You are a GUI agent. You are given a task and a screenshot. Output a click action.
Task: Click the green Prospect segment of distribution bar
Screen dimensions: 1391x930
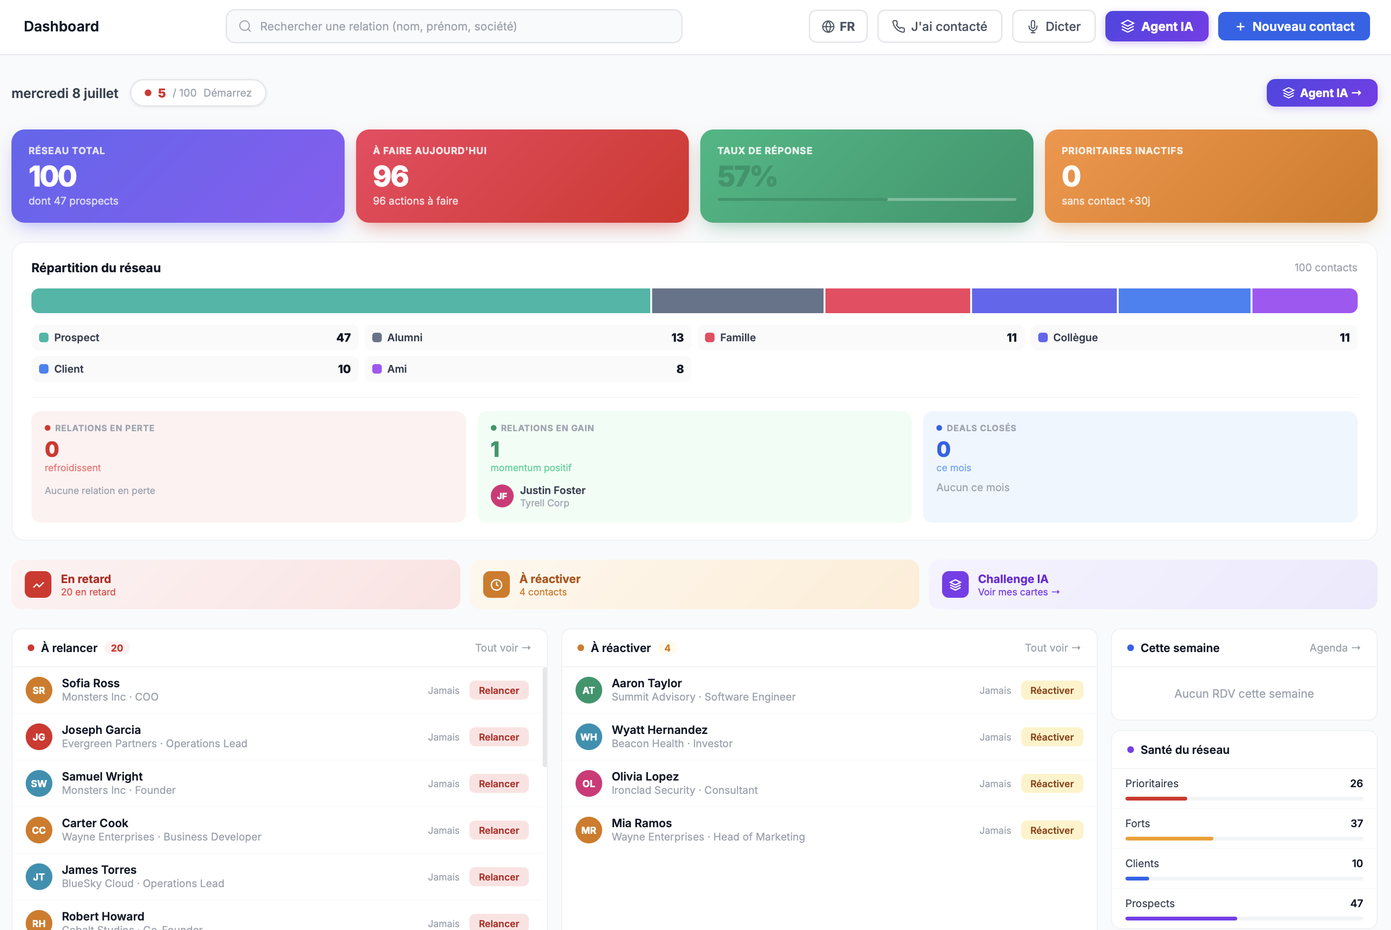point(341,301)
